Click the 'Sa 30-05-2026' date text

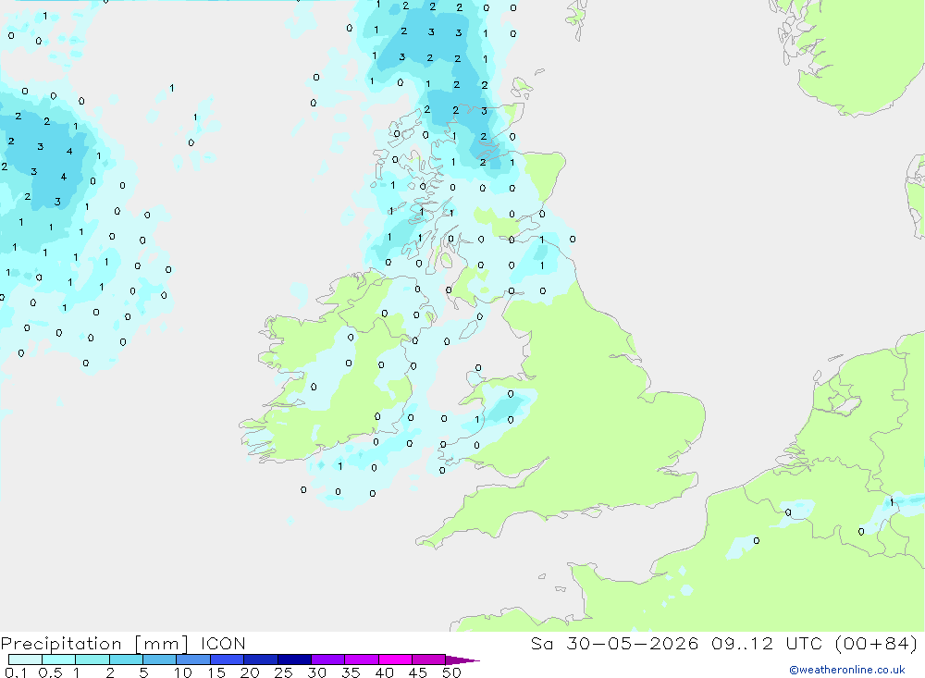coord(614,643)
